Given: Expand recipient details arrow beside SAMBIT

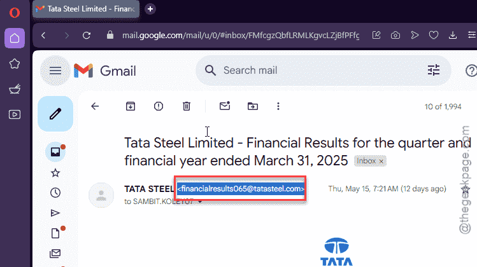Looking at the screenshot, I should (x=200, y=202).
